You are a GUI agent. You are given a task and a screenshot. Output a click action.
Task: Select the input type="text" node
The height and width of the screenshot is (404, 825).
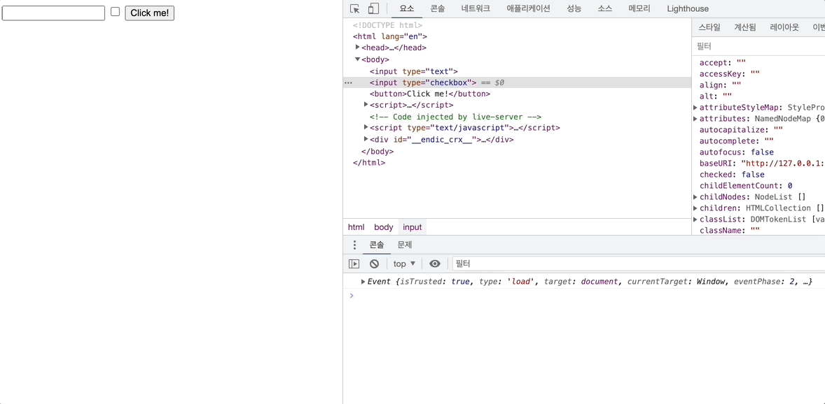(x=414, y=71)
